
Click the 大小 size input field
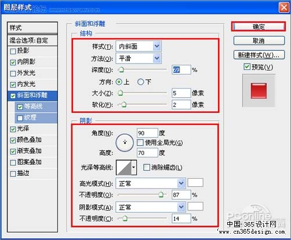pos(181,93)
